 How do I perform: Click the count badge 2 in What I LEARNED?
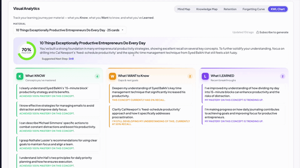pos(283,77)
